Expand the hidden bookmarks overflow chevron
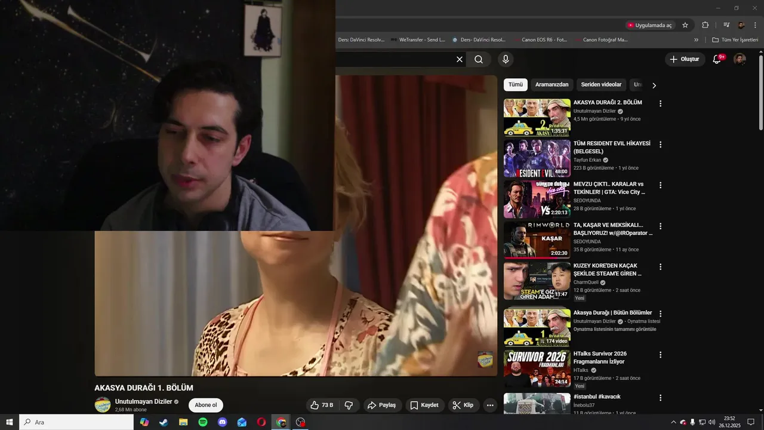 (696, 40)
